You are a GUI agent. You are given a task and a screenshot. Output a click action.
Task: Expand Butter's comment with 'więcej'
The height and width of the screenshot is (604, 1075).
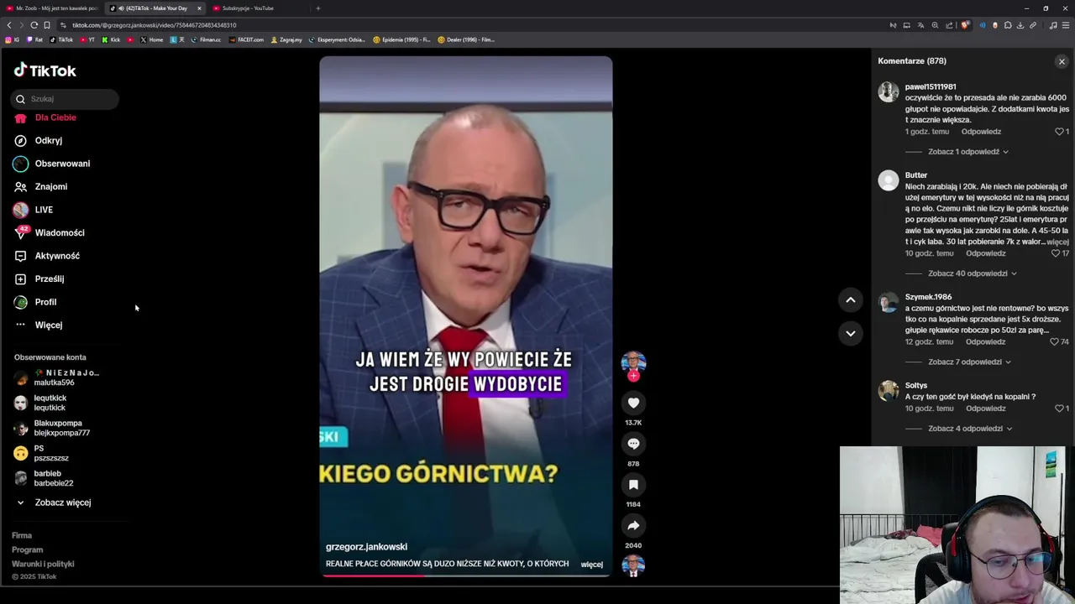(1057, 242)
